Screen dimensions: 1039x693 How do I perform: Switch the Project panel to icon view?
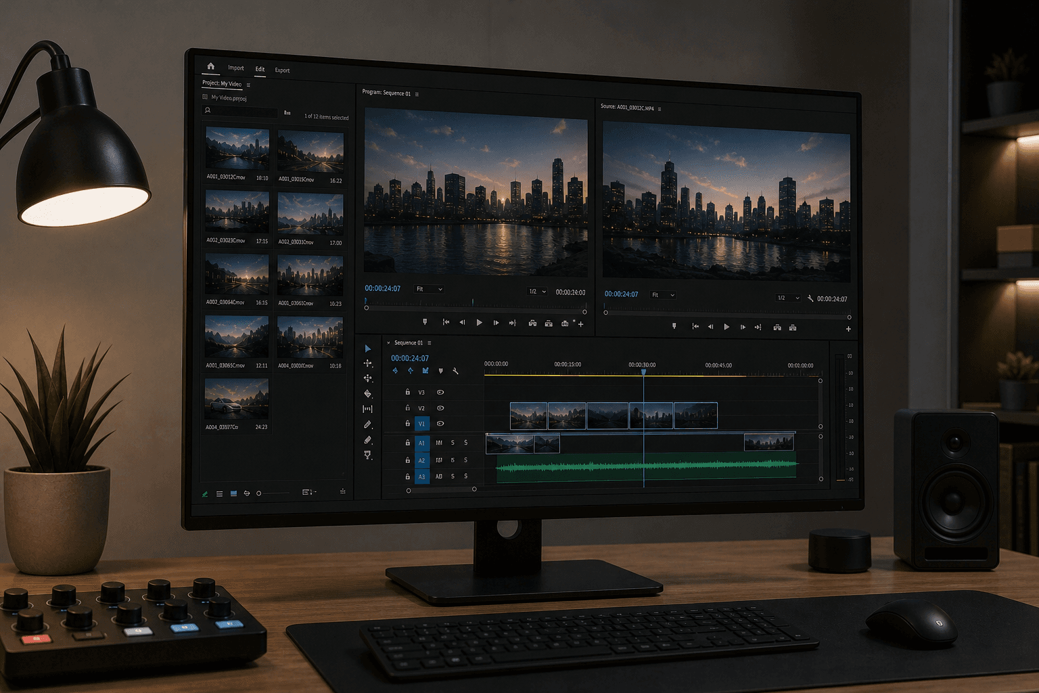coord(234,493)
